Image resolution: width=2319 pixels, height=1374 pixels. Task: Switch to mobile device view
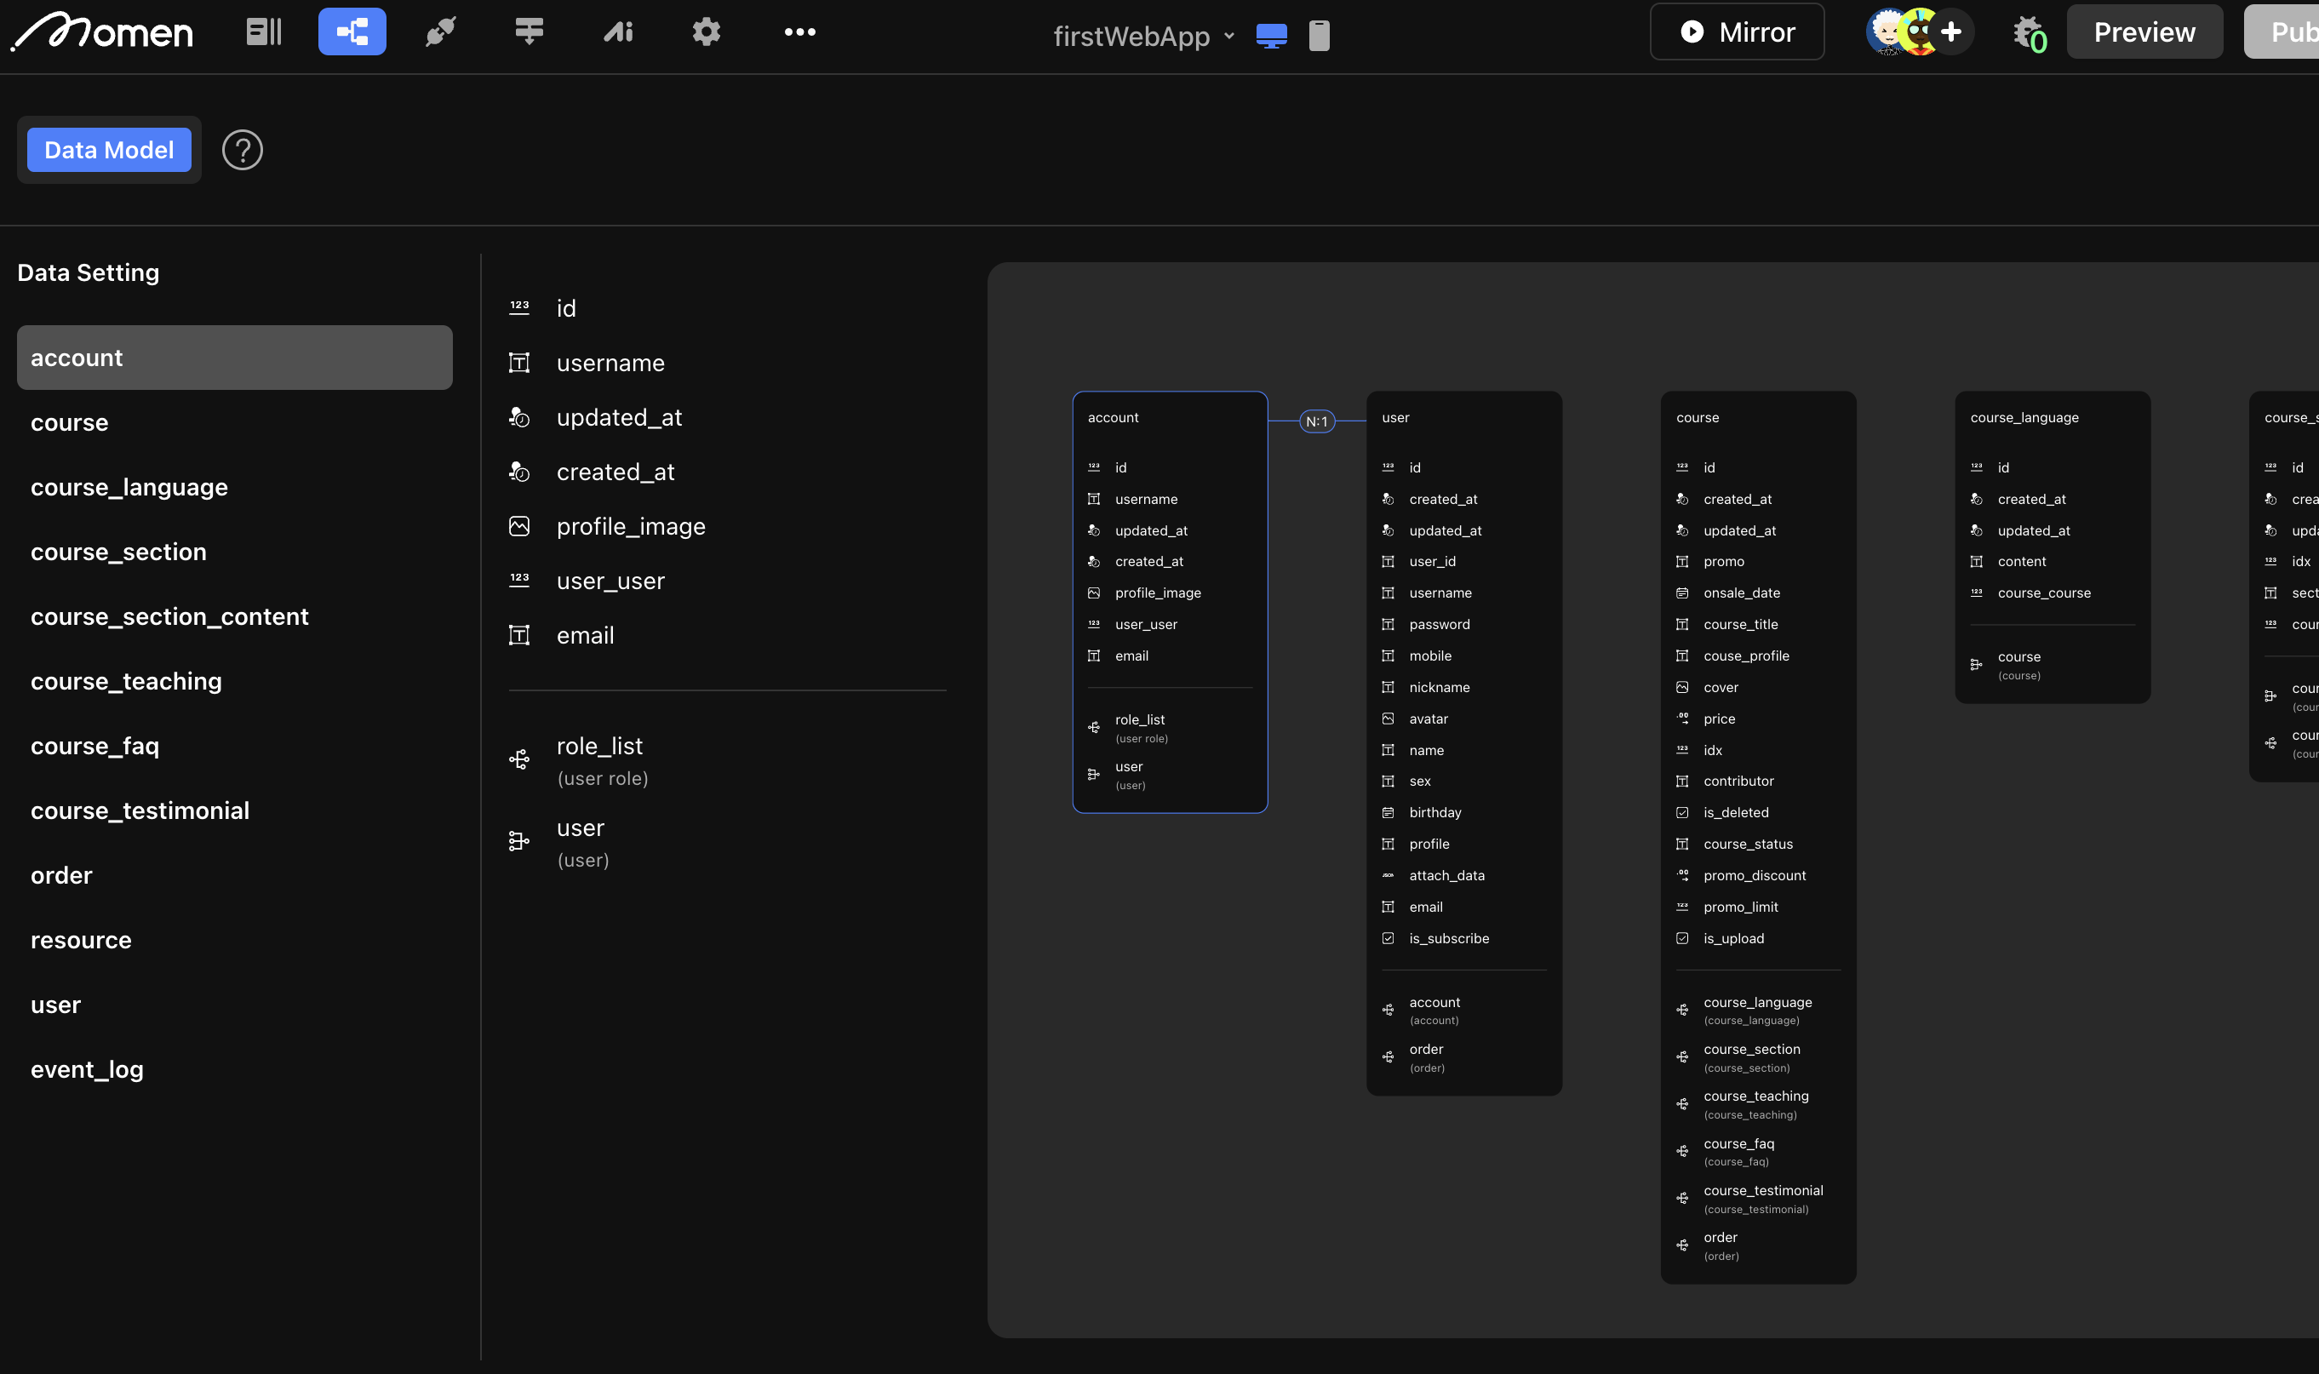tap(1320, 36)
